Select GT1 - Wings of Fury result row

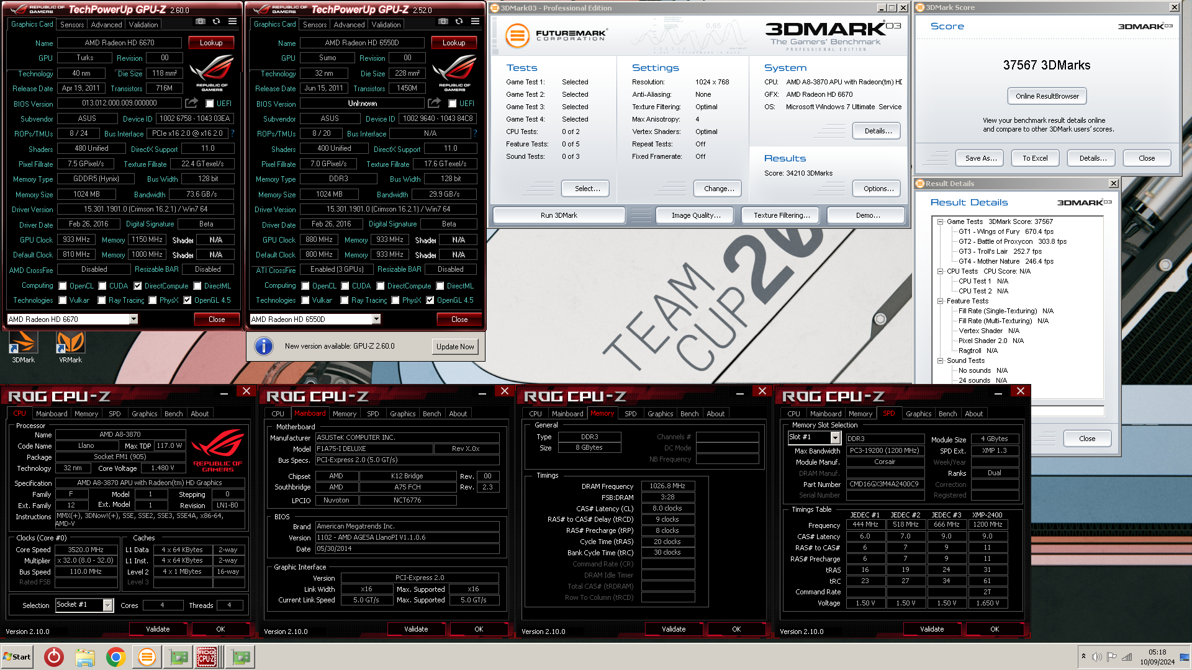pyautogui.click(x=1006, y=231)
